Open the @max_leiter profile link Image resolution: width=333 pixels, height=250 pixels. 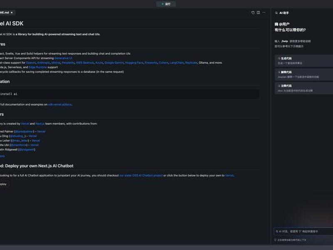click(20, 140)
